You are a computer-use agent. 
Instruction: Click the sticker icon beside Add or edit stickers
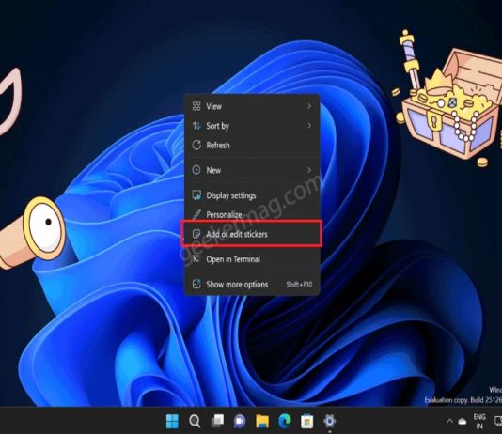196,234
